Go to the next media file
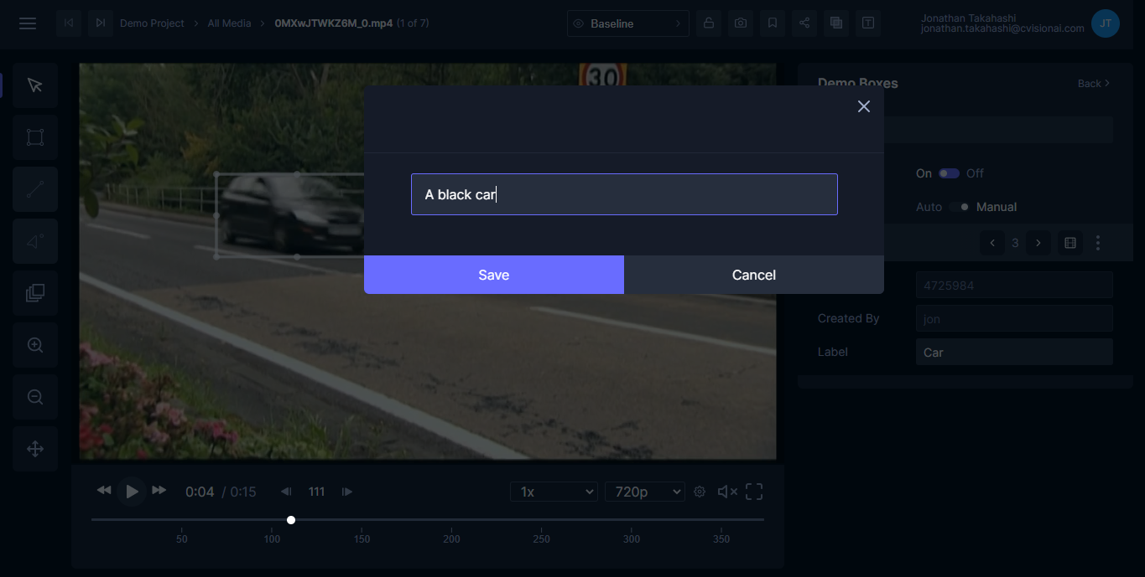The width and height of the screenshot is (1145, 577). tap(100, 23)
